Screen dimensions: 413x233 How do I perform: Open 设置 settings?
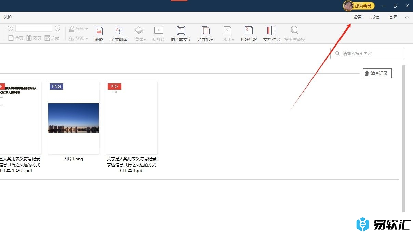[358, 17]
